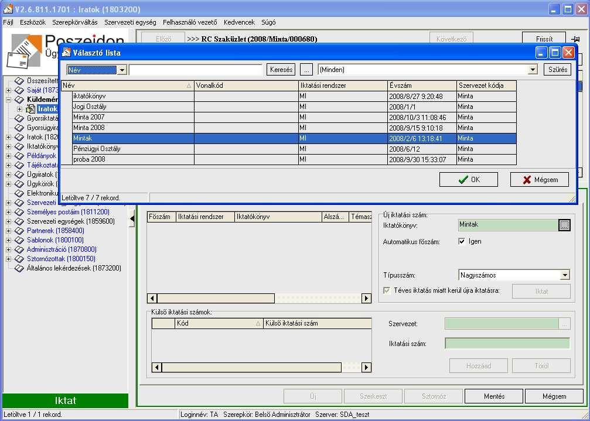The height and width of the screenshot is (421, 590).
Task: Select the iktatókönyv row
Action: (289, 96)
